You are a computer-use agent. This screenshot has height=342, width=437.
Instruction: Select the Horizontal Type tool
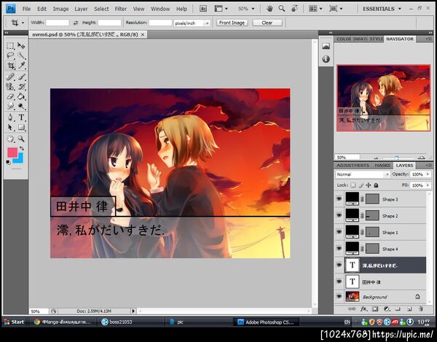click(x=21, y=117)
